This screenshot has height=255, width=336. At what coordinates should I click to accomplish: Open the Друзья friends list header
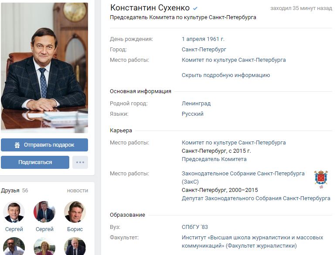click(x=10, y=191)
